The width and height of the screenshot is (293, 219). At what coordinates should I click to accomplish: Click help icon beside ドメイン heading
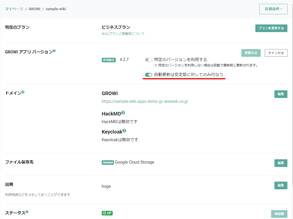[x=23, y=92]
